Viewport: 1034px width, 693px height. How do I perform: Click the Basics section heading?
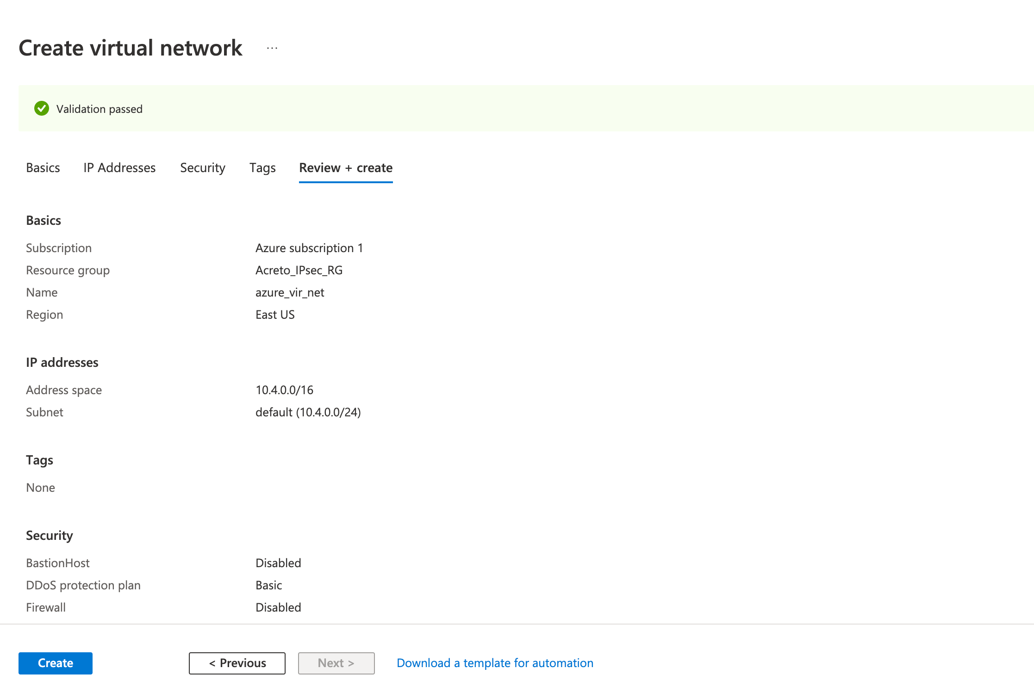pyautogui.click(x=44, y=220)
